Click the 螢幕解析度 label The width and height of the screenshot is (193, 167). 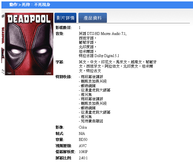tap(66, 152)
